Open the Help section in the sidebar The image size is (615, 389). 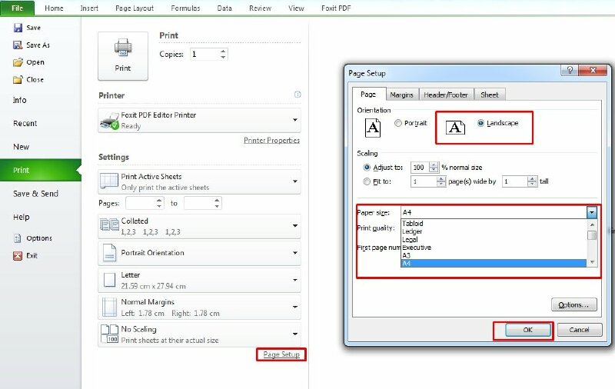tap(22, 218)
